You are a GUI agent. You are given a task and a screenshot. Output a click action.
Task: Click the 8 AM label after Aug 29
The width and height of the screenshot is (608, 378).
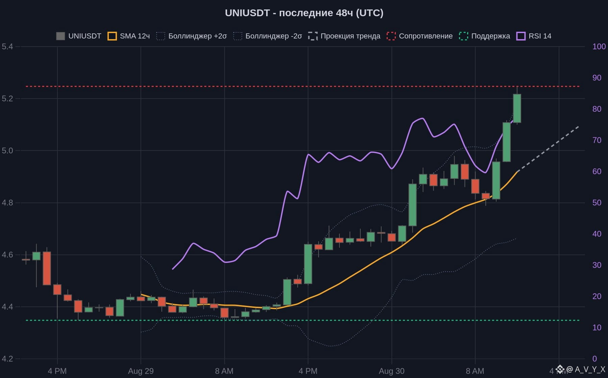click(224, 371)
